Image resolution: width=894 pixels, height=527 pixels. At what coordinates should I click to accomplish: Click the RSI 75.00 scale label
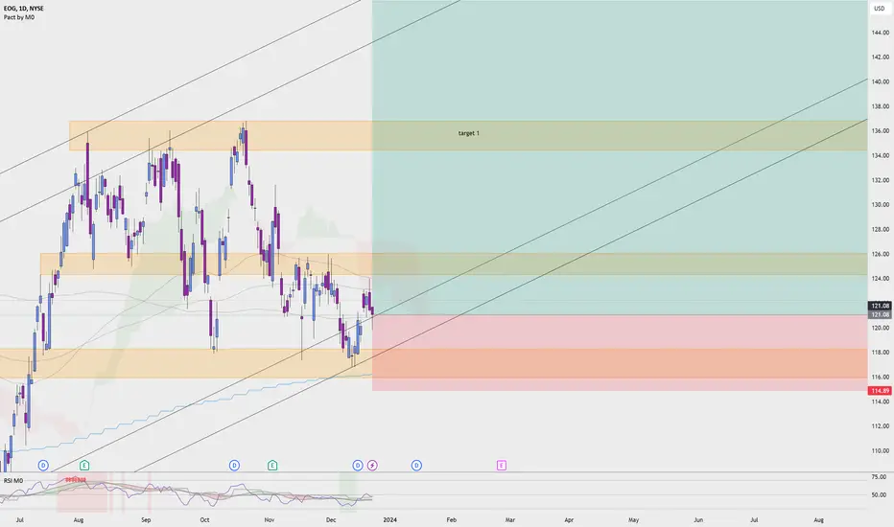click(879, 477)
